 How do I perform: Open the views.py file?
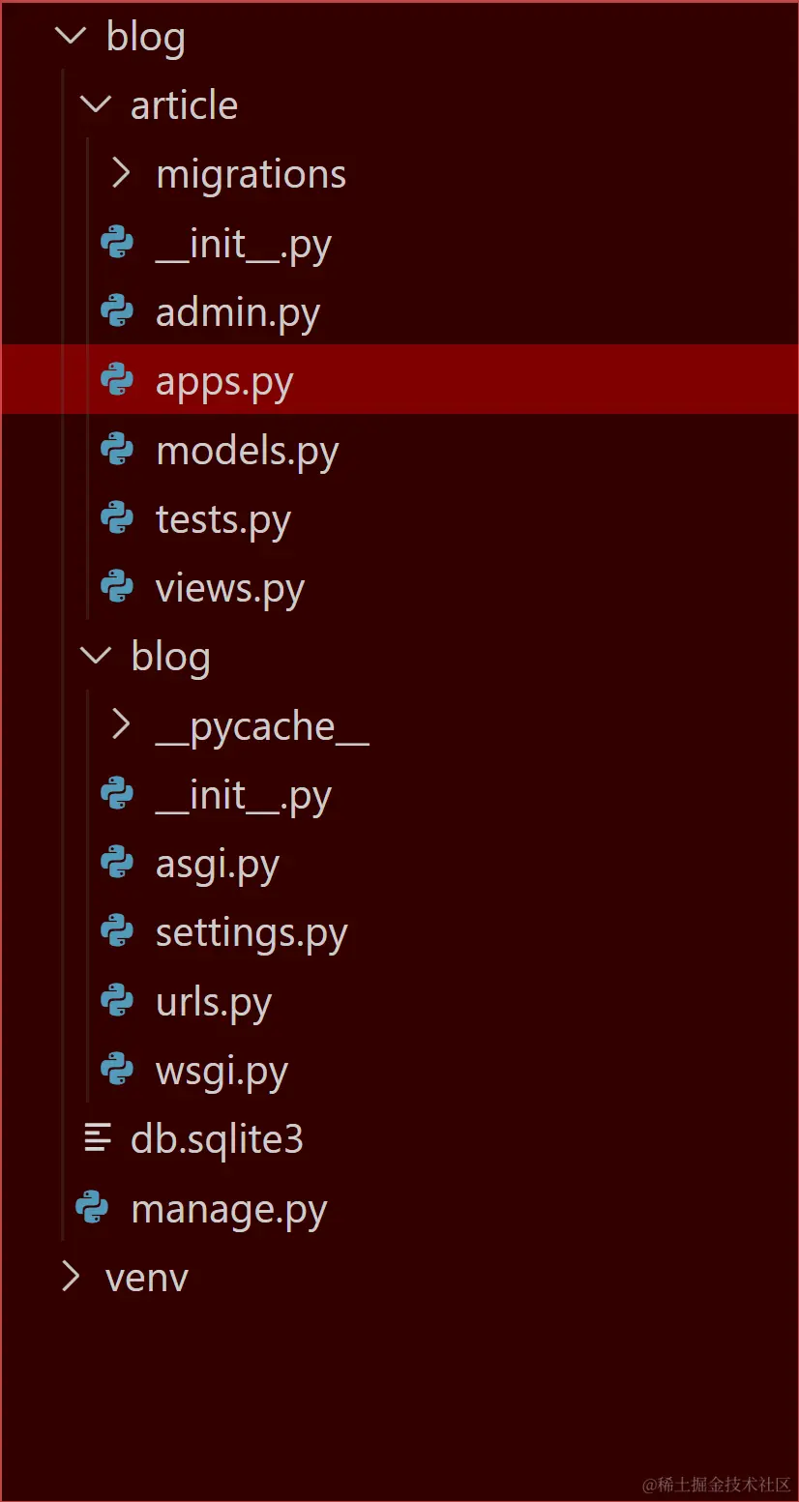coord(230,589)
